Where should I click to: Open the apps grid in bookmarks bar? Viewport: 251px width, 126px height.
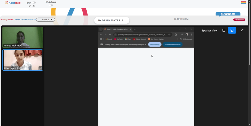[x=101, y=39]
